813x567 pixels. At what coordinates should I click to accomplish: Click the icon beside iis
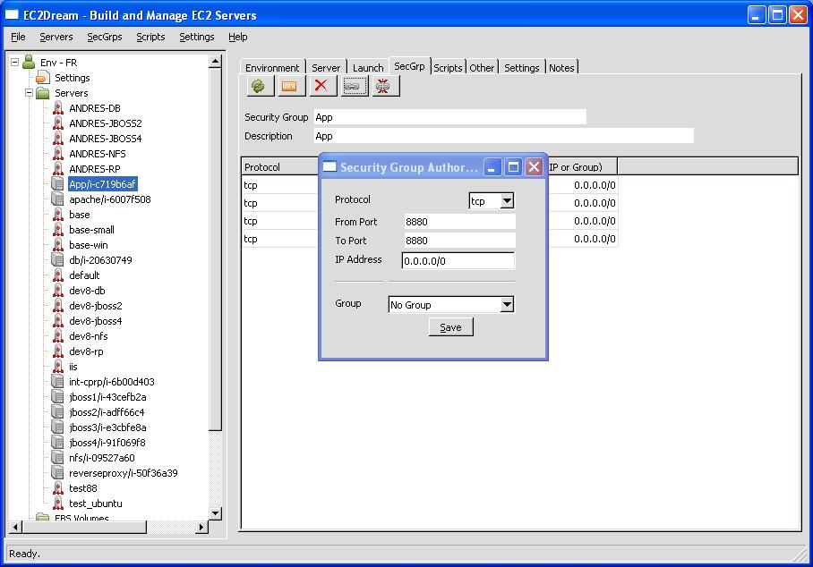(x=58, y=367)
